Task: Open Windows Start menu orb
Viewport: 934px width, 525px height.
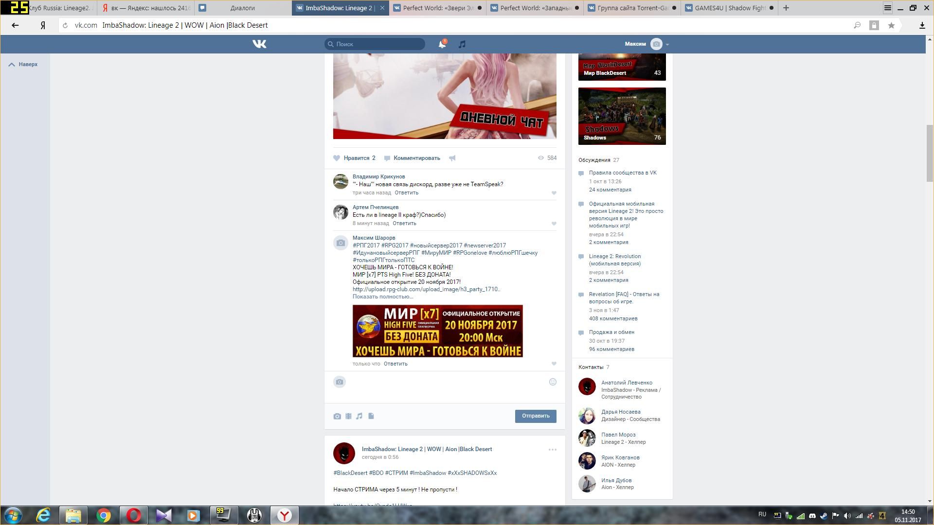Action: coord(13,515)
